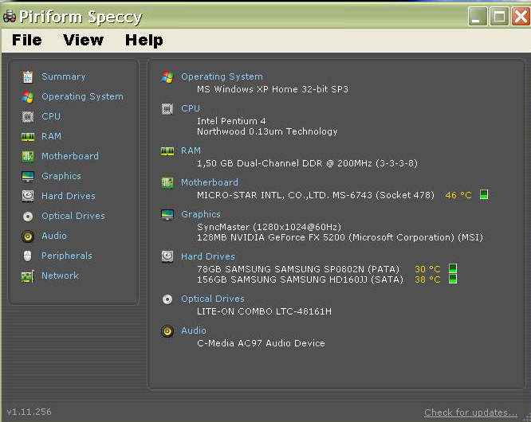
Task: Click the CPU chip icon in sidebar
Action: (x=28, y=116)
